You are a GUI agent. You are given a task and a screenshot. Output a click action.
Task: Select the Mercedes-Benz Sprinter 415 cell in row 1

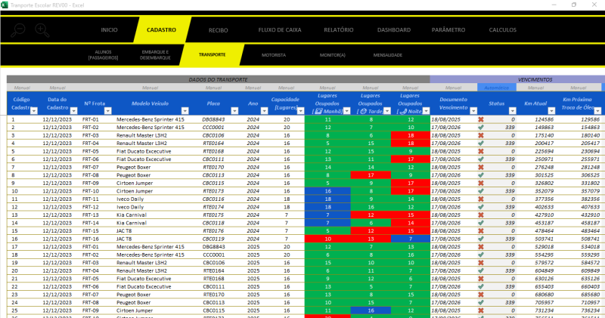(150, 119)
